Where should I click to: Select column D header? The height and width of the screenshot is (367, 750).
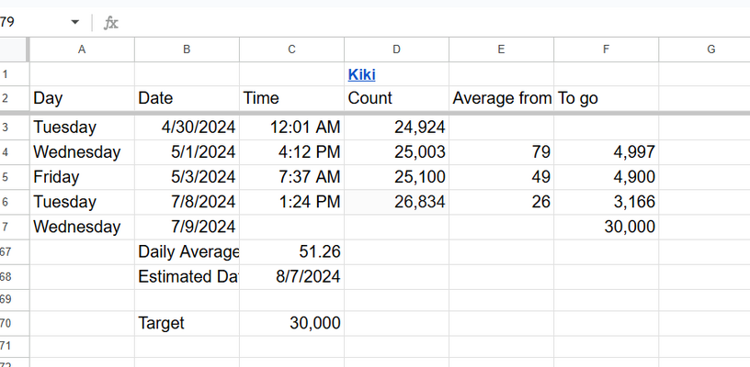396,50
